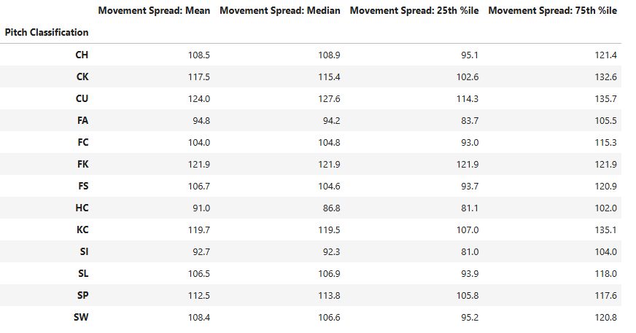Screen dimensions: 636x333
Task: Select the FC row label
Action: pos(82,142)
